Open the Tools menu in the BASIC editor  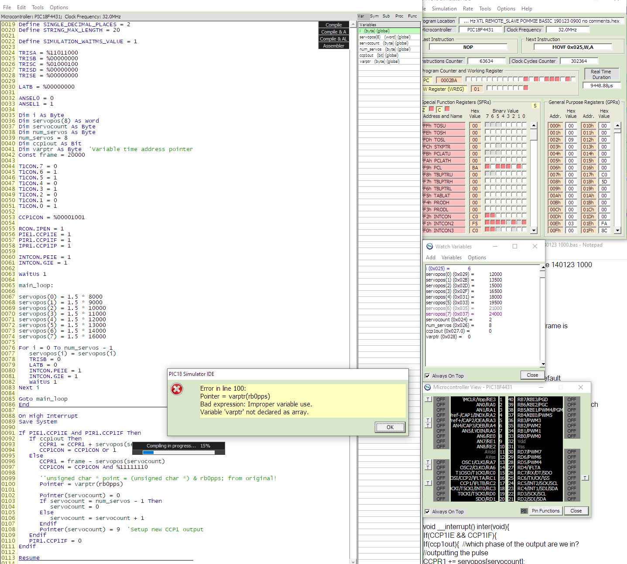click(38, 7)
